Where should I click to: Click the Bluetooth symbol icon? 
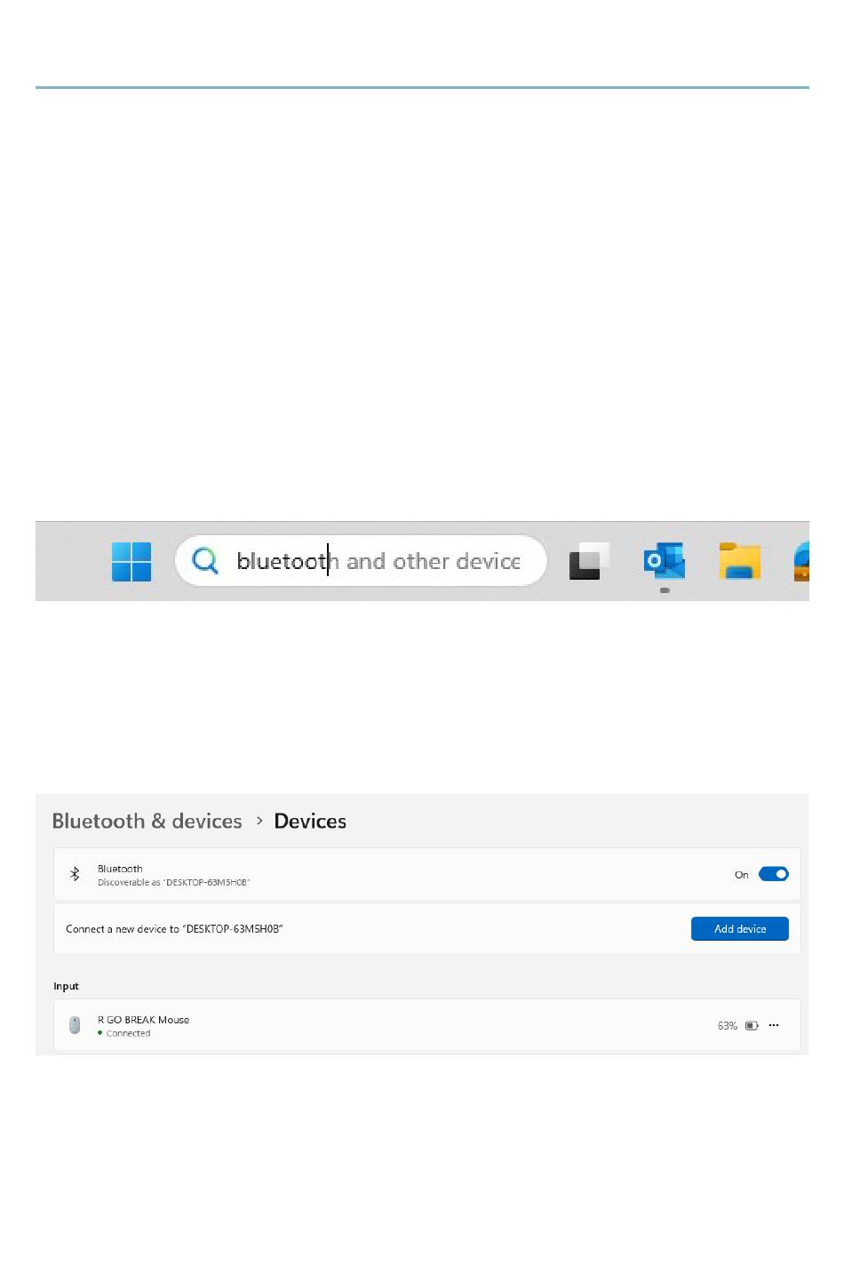[x=75, y=875]
